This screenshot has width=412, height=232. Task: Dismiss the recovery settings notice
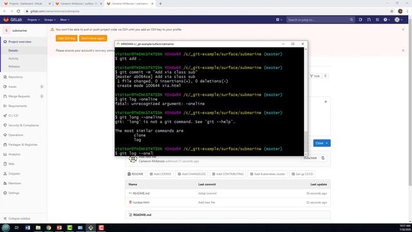tap(403, 50)
